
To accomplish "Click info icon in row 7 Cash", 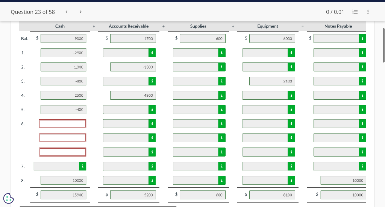I will click(82, 166).
